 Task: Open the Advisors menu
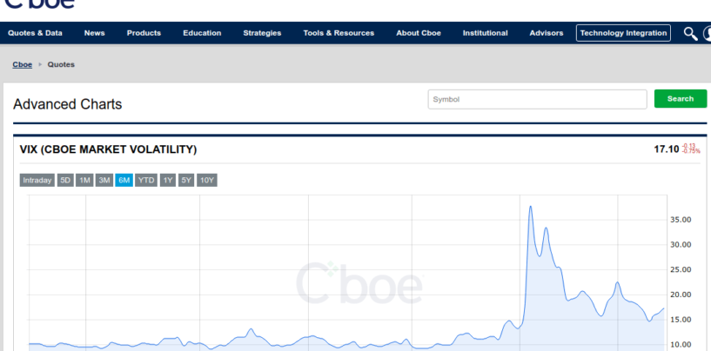(547, 33)
